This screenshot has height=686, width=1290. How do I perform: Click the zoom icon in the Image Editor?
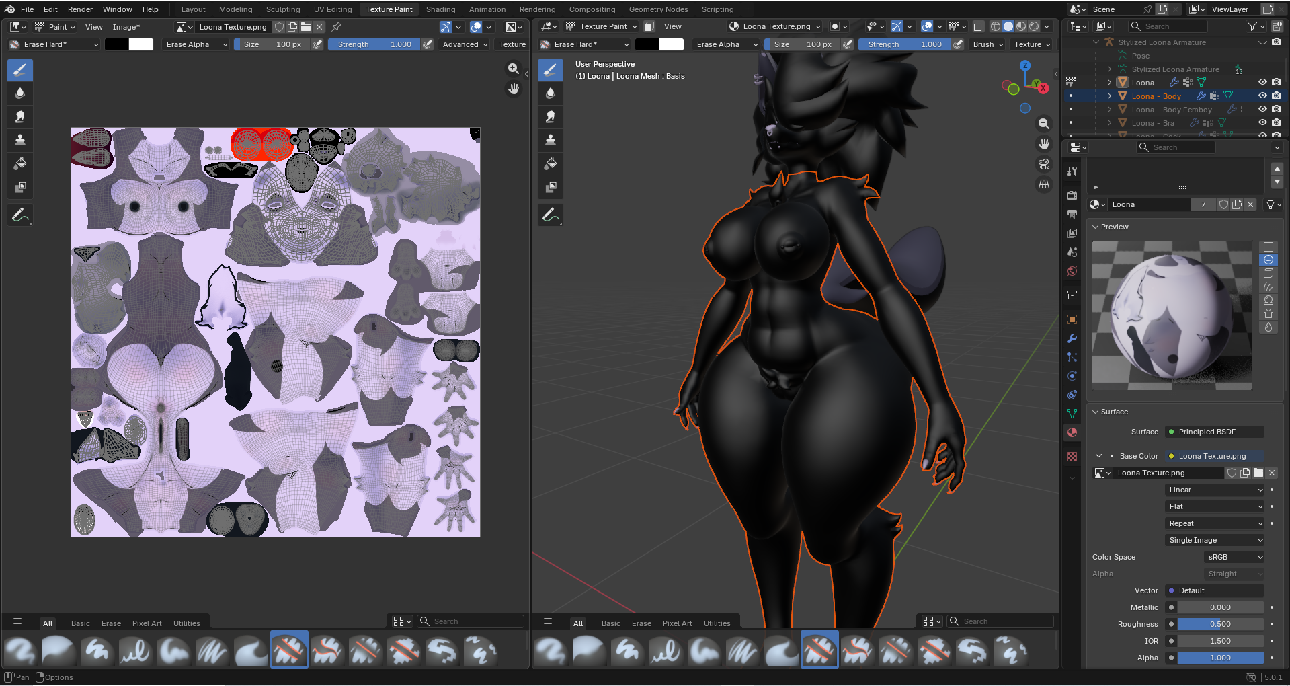coord(514,69)
